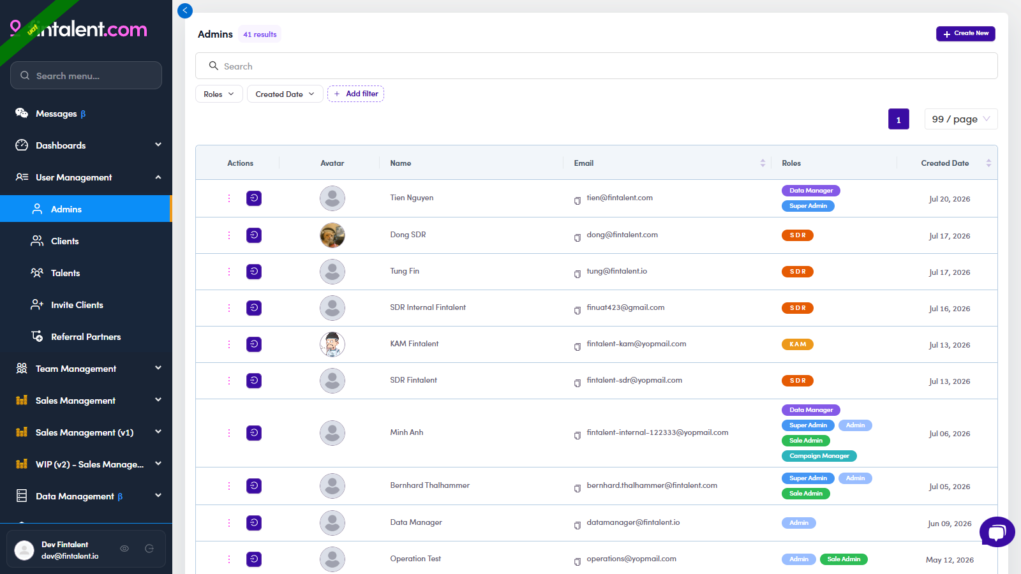
Task: Focus the Search menu... field
Action: [86, 75]
